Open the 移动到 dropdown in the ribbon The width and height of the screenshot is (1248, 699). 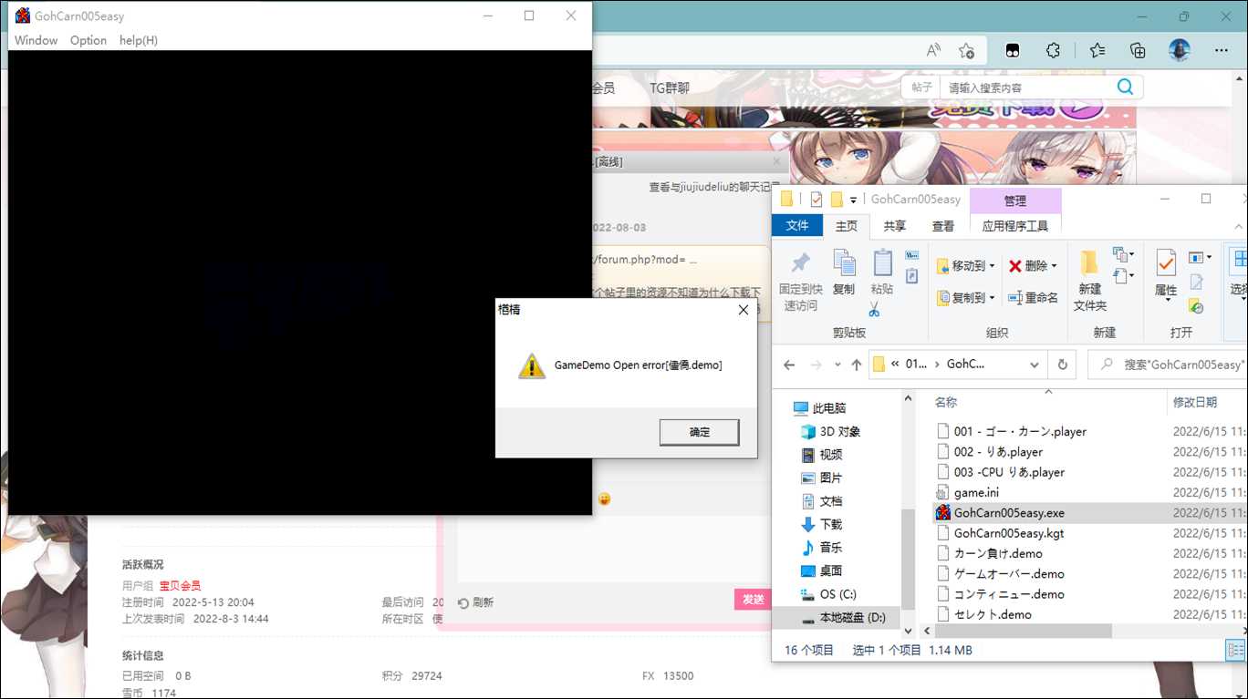click(965, 266)
